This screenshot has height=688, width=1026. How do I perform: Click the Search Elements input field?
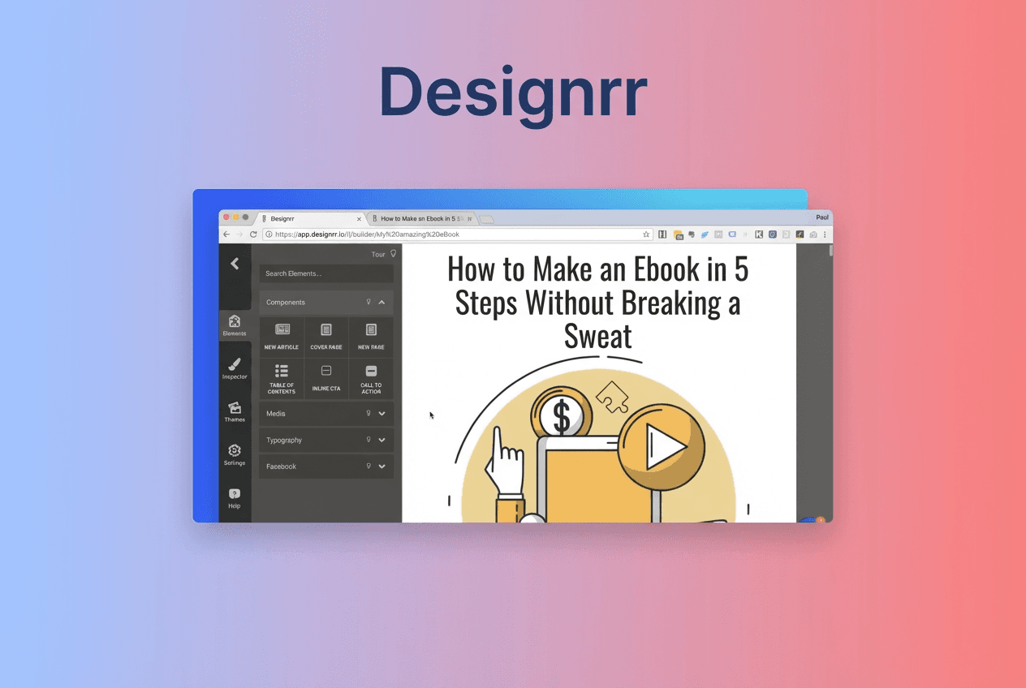pyautogui.click(x=325, y=273)
